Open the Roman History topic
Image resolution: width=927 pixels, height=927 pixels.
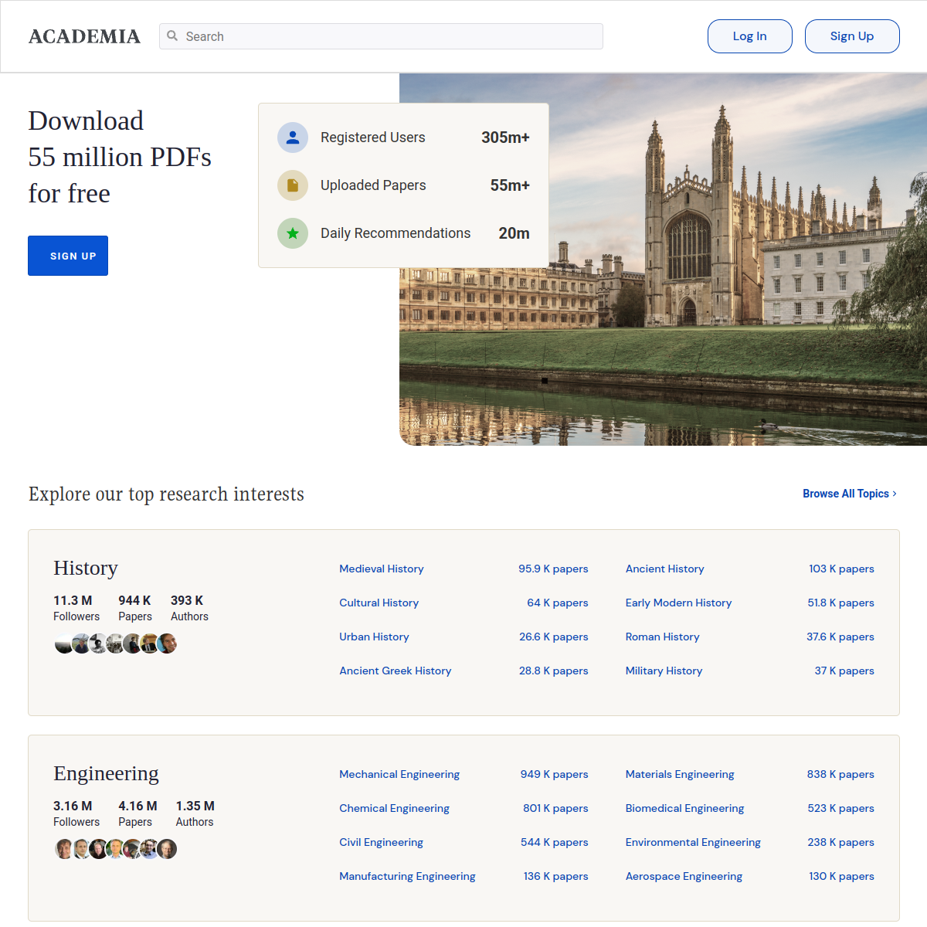tap(662, 637)
